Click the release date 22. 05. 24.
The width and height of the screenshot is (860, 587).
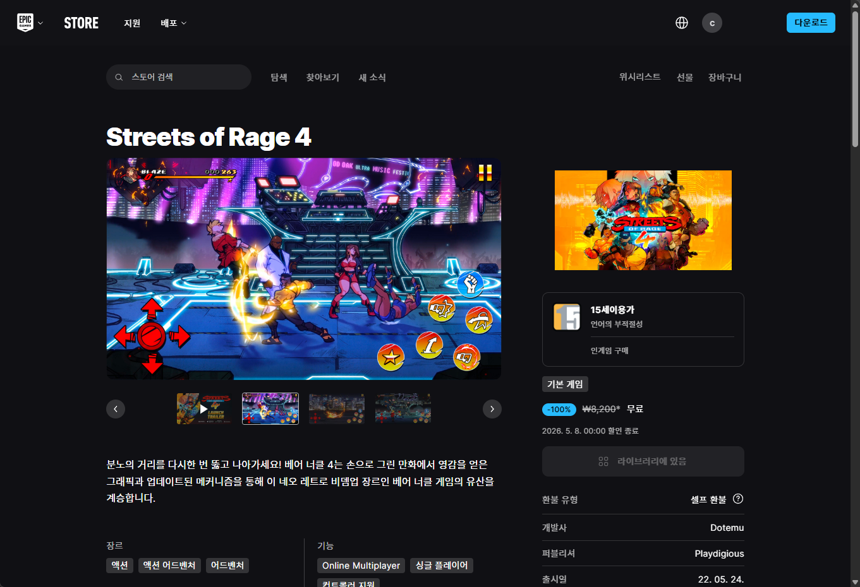pyautogui.click(x=721, y=579)
